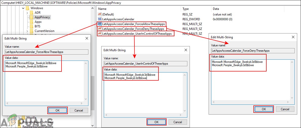This screenshot has height=128, width=301.
Task: Click the ForceDenyTheseApps multi-string icon
Action: 100,29
